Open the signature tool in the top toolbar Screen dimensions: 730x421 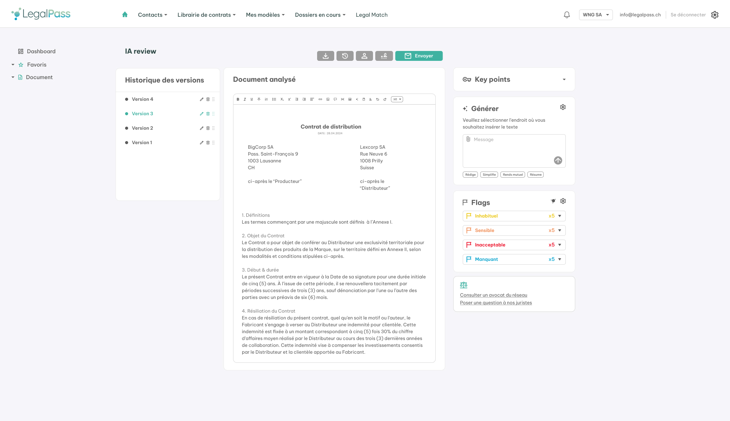tap(384, 56)
